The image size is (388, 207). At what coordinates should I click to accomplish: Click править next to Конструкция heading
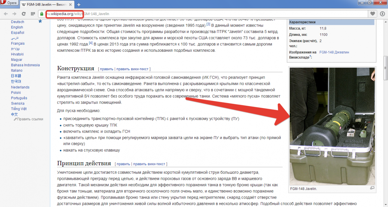coord(106,69)
